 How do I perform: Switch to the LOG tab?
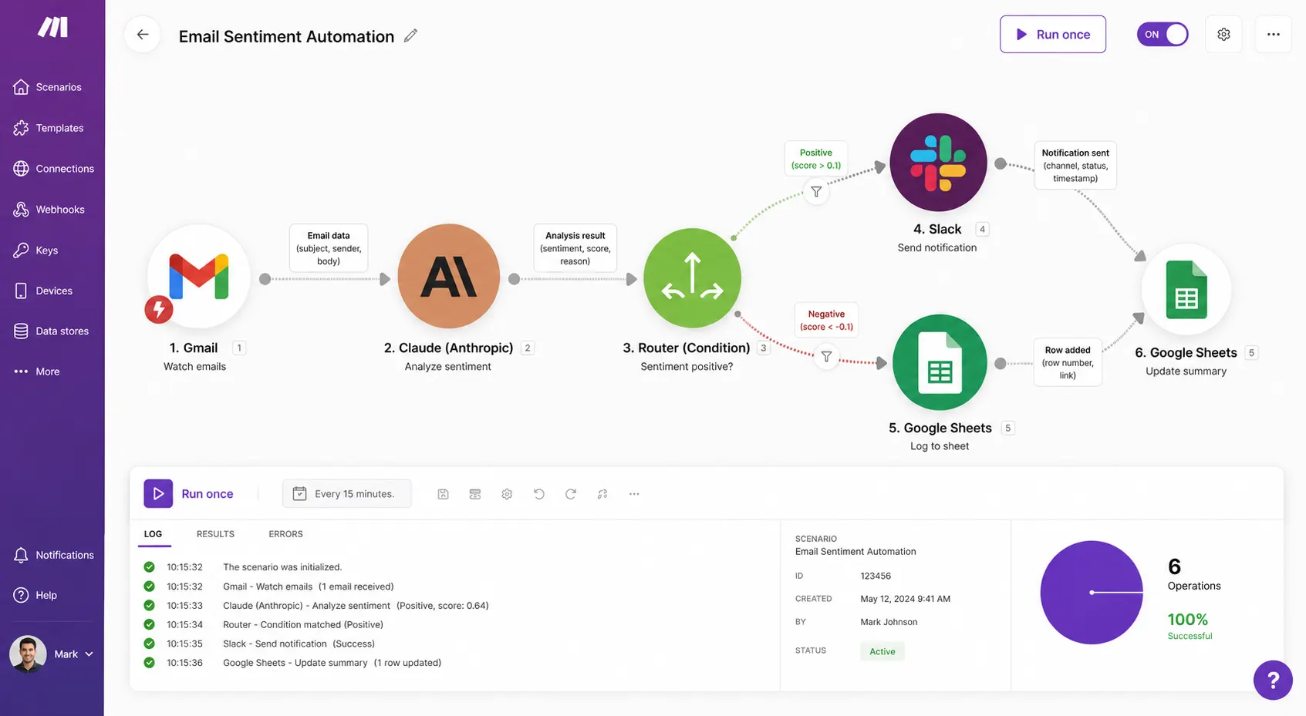coord(153,534)
